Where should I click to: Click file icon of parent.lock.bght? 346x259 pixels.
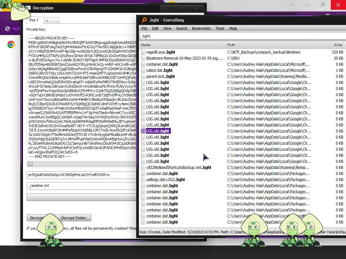click(x=143, y=77)
